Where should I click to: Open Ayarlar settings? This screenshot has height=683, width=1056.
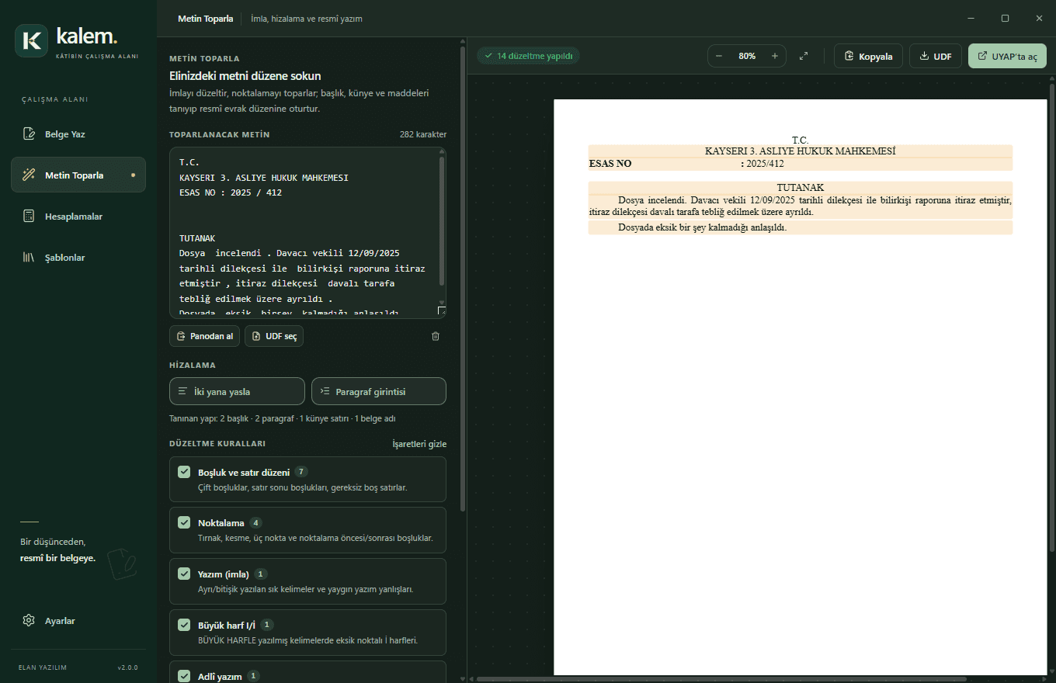click(x=78, y=621)
